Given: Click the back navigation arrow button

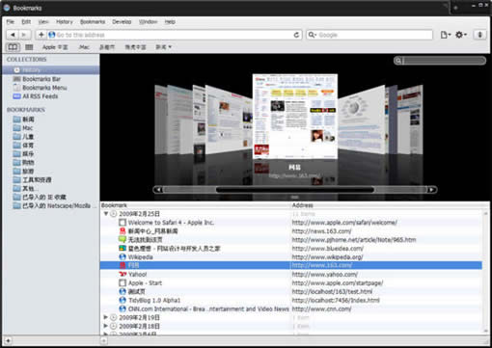Looking at the screenshot, I should point(13,35).
